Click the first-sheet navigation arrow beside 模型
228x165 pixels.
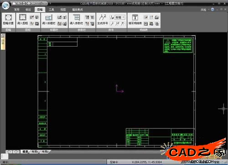pos(7,152)
